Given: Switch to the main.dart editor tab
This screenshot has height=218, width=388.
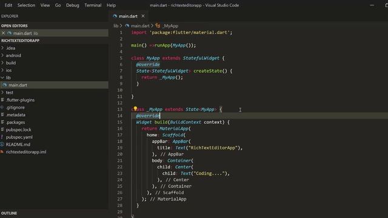Looking at the screenshot, I should pyautogui.click(x=128, y=16).
